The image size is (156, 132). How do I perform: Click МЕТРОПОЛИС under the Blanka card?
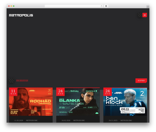pos(79,120)
